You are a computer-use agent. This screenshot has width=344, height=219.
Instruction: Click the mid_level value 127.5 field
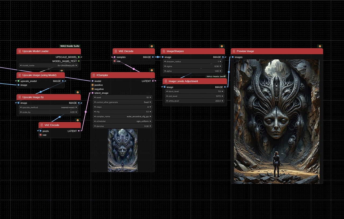195,96
